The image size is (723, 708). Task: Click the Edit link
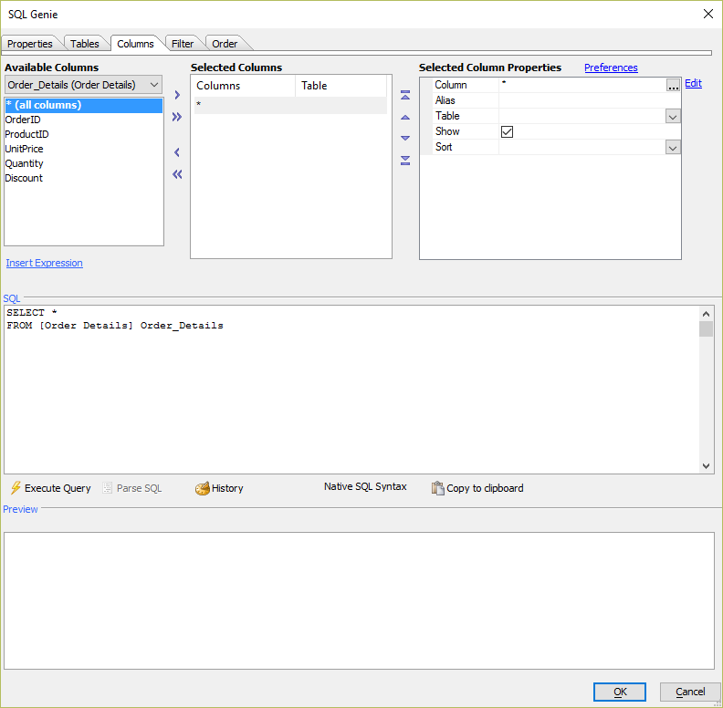(693, 83)
